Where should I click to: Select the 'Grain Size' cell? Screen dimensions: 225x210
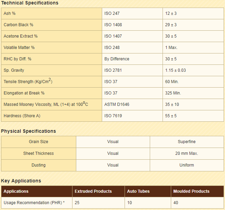tap(39, 142)
